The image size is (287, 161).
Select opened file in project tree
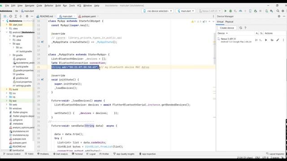point(11,16)
